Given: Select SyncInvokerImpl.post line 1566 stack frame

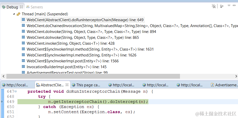Looking at the screenshot, I should click(73, 61).
